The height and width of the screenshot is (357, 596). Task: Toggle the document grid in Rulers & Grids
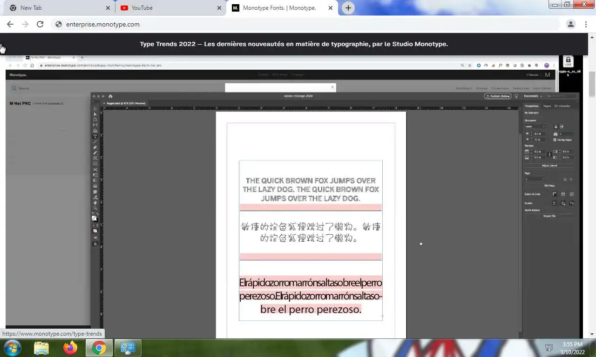click(572, 194)
